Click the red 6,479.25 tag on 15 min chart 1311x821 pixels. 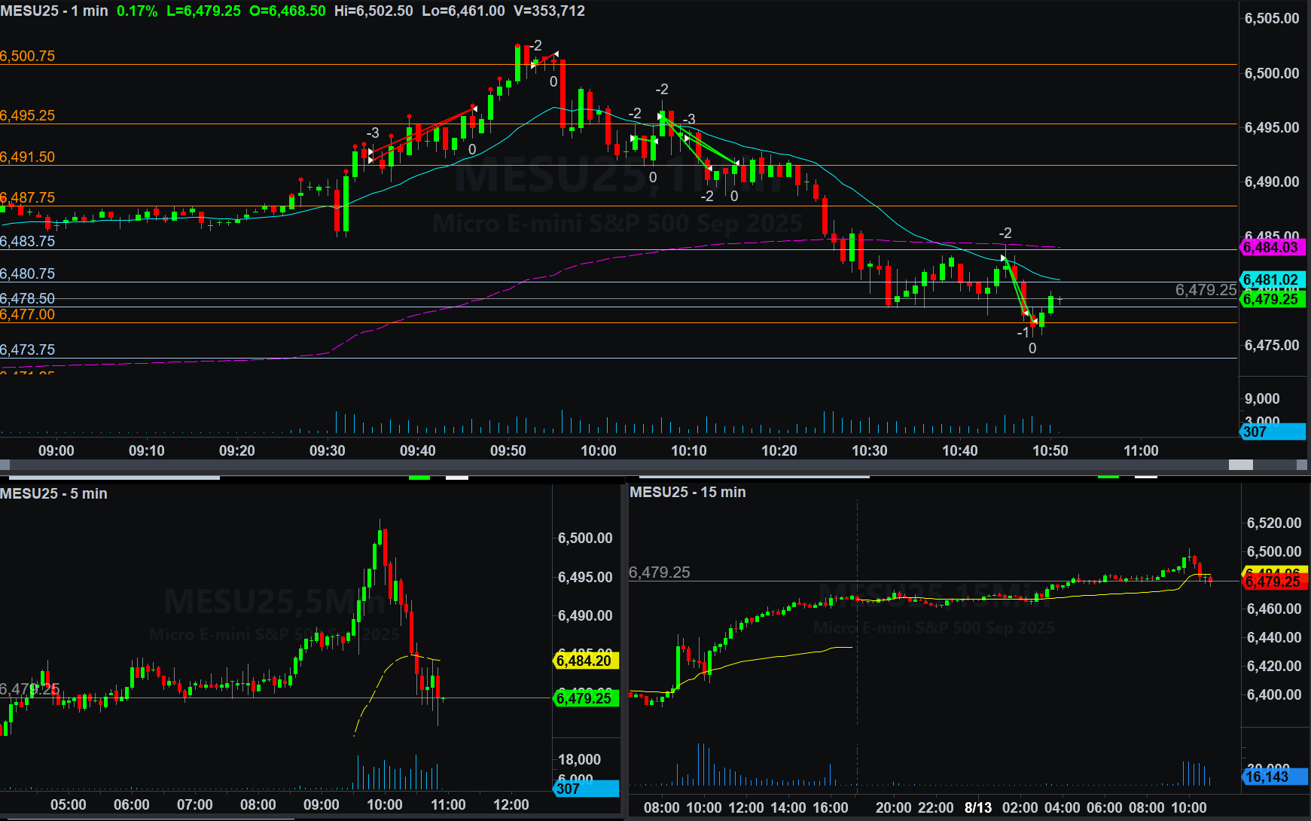click(x=1273, y=581)
